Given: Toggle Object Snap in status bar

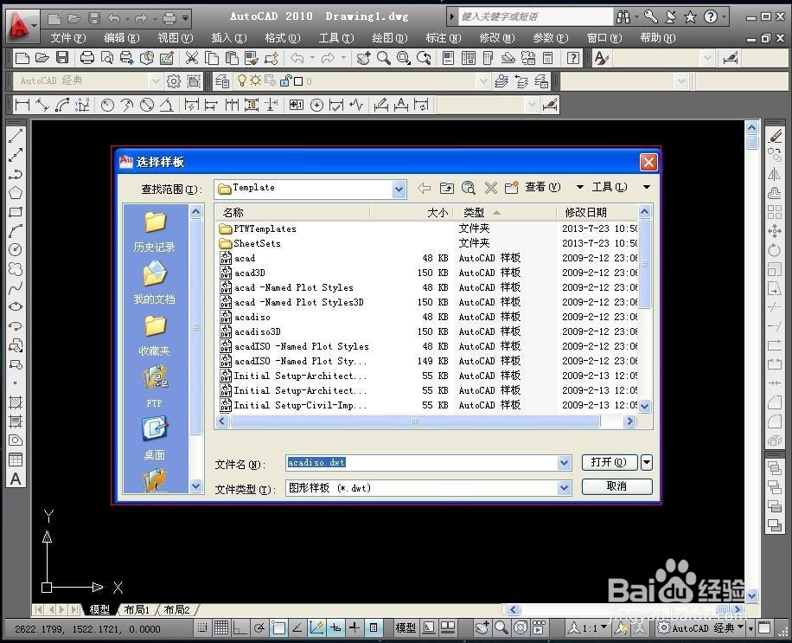Looking at the screenshot, I should [278, 627].
